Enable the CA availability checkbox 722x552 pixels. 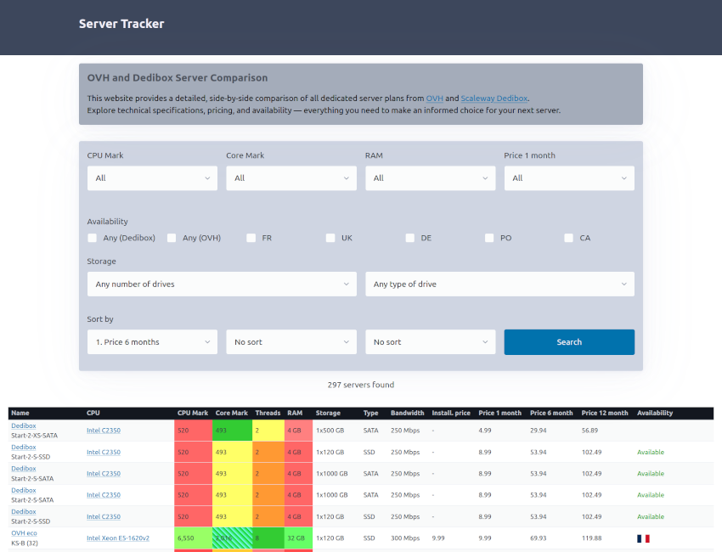(x=569, y=238)
